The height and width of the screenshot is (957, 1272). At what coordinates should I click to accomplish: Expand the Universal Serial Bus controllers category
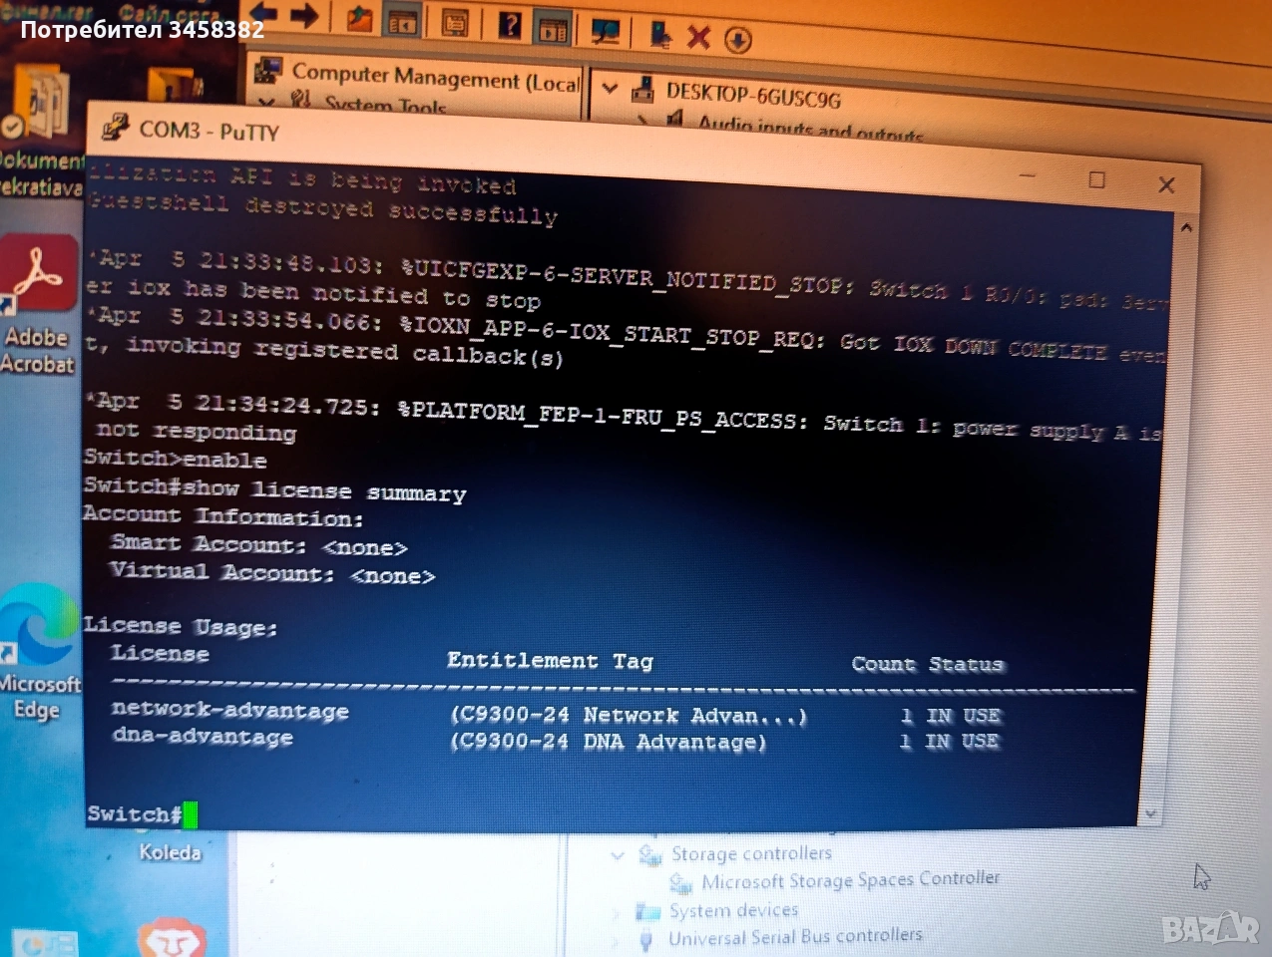click(620, 938)
